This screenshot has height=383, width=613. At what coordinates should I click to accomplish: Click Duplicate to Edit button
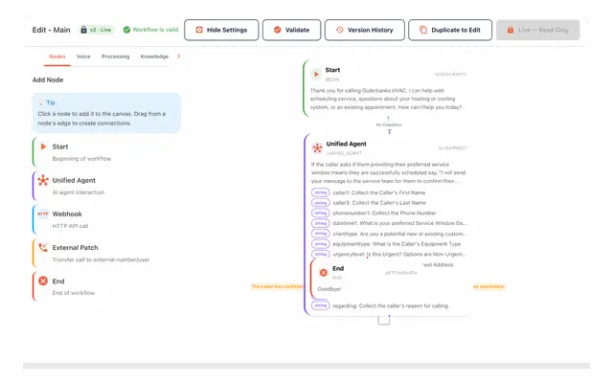pyautogui.click(x=450, y=30)
